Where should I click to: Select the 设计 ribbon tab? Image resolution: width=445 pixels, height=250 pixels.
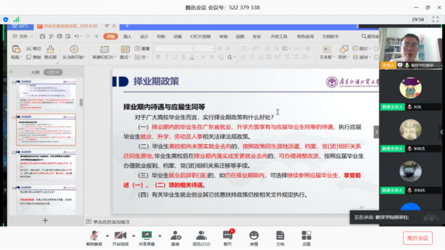point(144,37)
